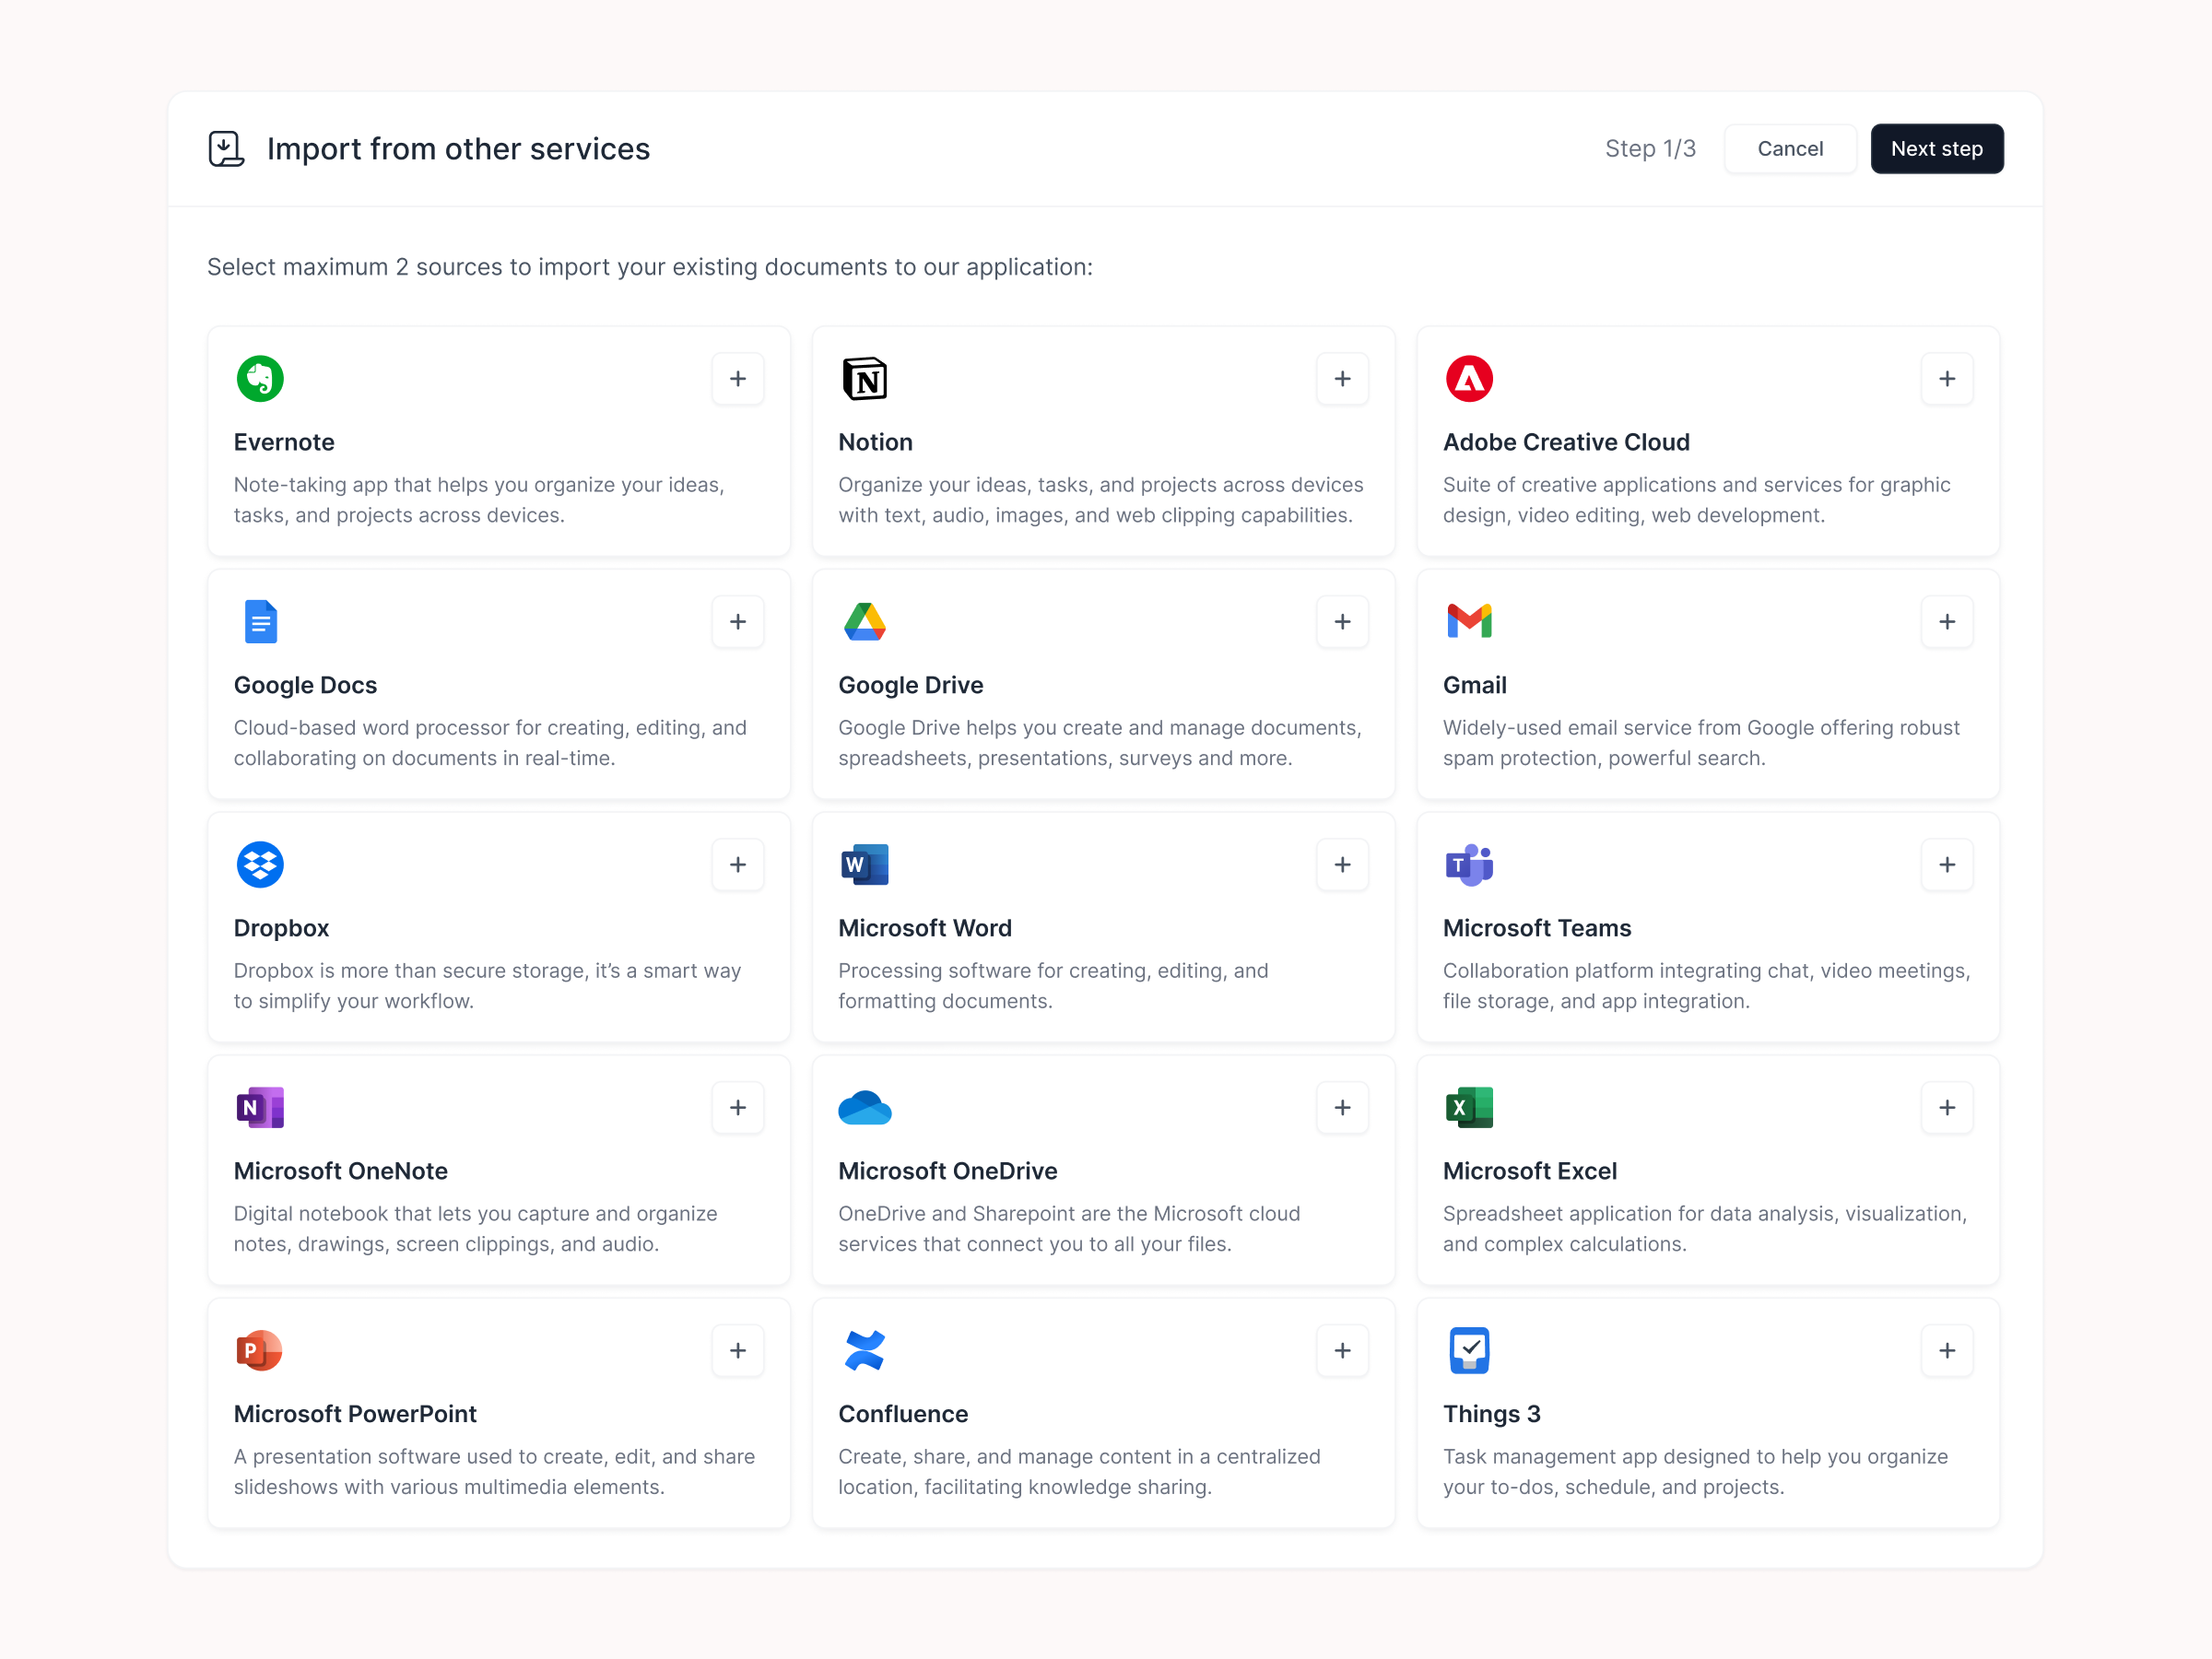The height and width of the screenshot is (1659, 2212).
Task: Click the Cancel button
Action: pos(1789,148)
